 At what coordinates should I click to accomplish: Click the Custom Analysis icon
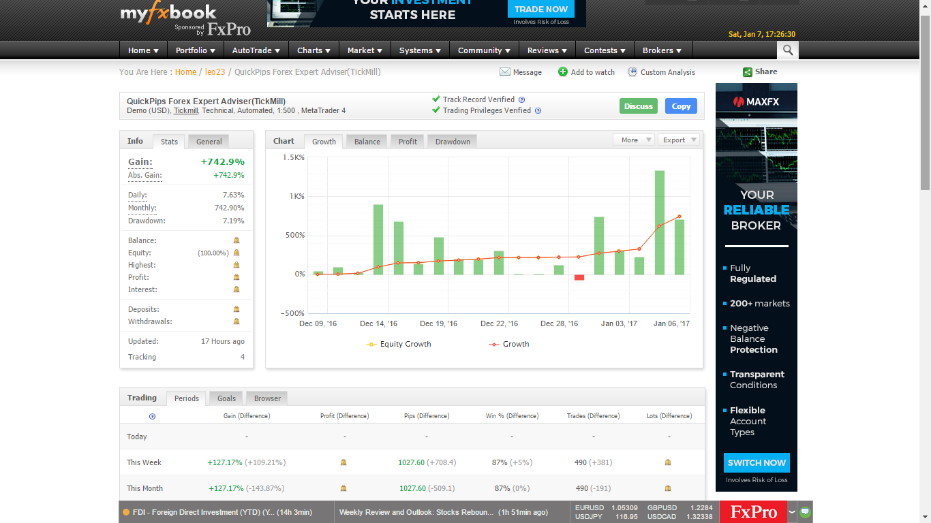pyautogui.click(x=632, y=72)
